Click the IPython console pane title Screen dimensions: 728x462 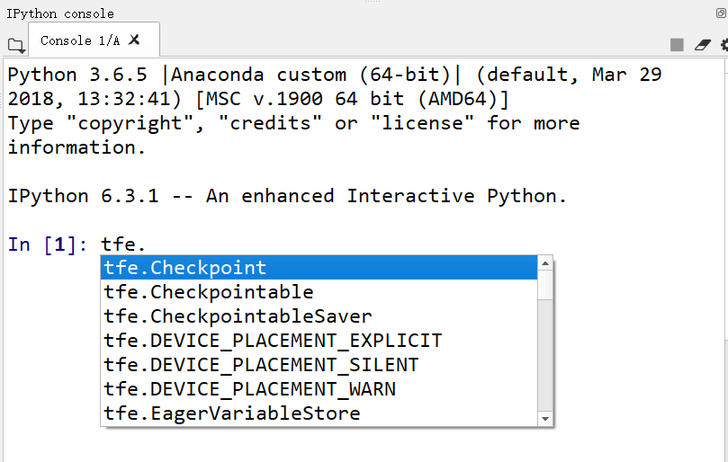[x=60, y=13]
